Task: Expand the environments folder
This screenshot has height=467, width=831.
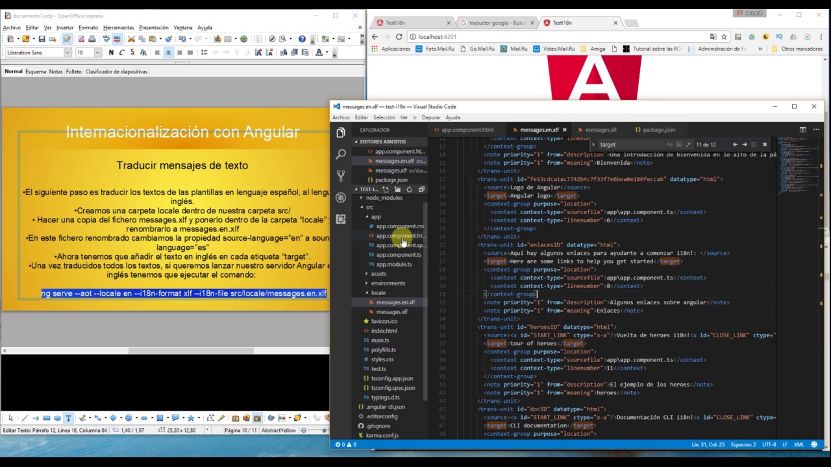Action: (x=388, y=283)
